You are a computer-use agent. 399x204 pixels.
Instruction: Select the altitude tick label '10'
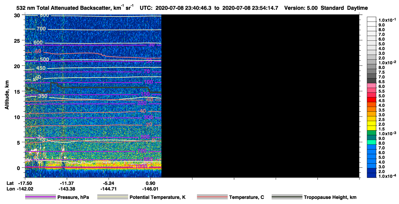[x=17, y=117]
